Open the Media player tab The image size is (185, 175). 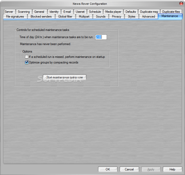tap(113, 12)
